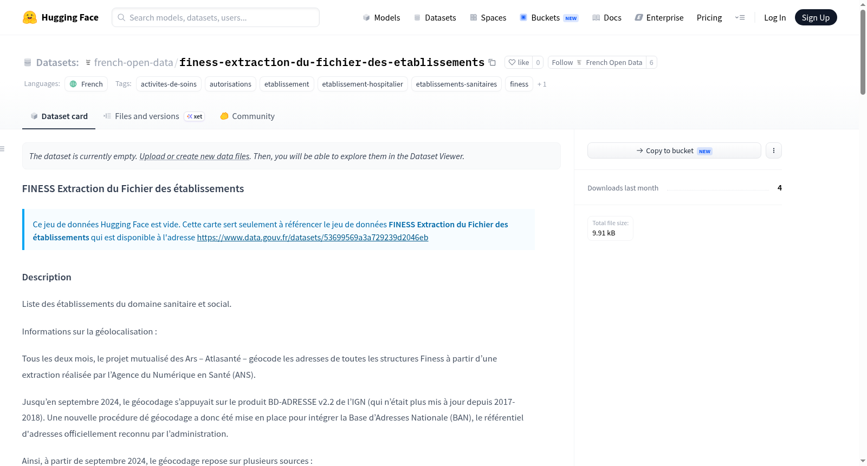Click the Spaces icon in navbar
Viewport: 867px width, 466px height.
(474, 17)
